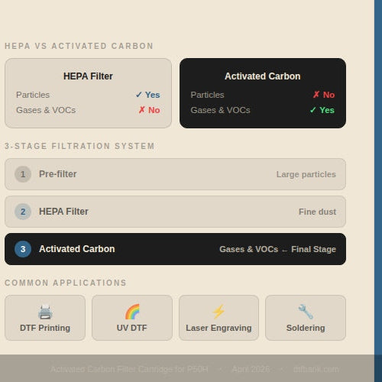The width and height of the screenshot is (382, 382).
Task: Click the blue Yes checkmark in HEPA Filter card
Action: [x=147, y=95]
